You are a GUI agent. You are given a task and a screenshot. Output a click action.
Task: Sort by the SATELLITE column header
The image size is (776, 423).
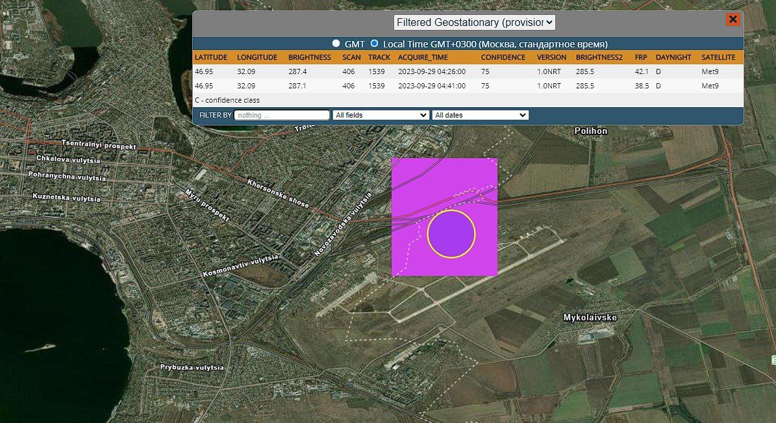point(718,57)
